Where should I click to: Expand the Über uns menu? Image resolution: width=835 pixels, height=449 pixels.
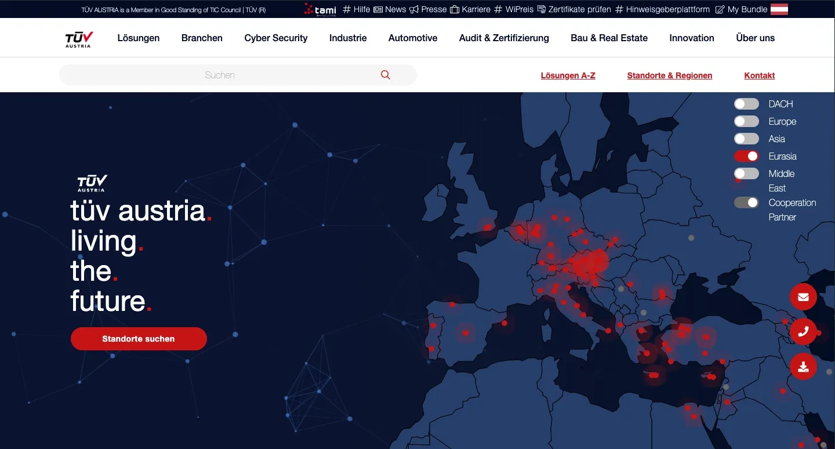(755, 38)
